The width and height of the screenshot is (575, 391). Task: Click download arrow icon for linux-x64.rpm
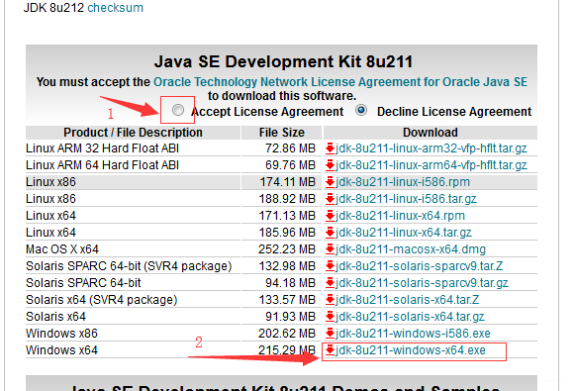(x=330, y=216)
